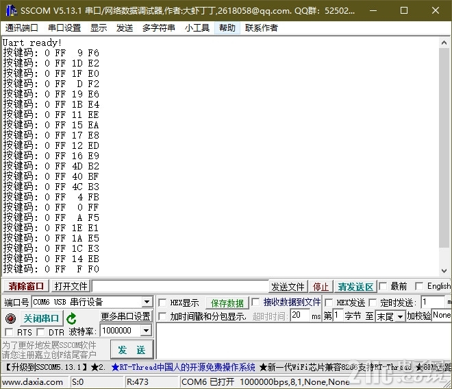Expand the baud rate 1000000 dropdown
This screenshot has height=389, width=452.
[146, 331]
